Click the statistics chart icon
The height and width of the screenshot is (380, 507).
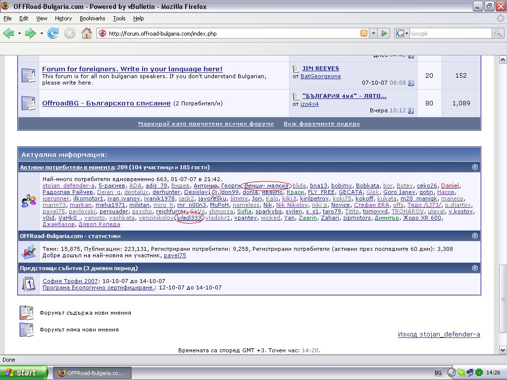(x=28, y=252)
